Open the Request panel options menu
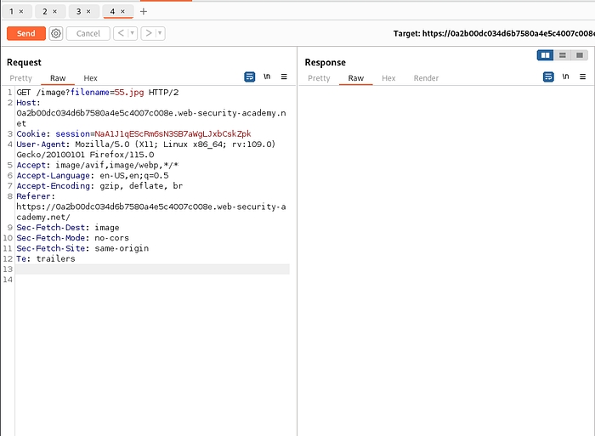 point(284,77)
